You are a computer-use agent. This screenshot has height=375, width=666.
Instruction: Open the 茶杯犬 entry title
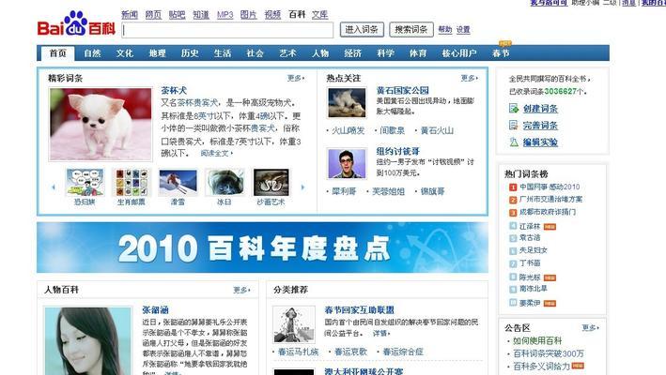[174, 90]
